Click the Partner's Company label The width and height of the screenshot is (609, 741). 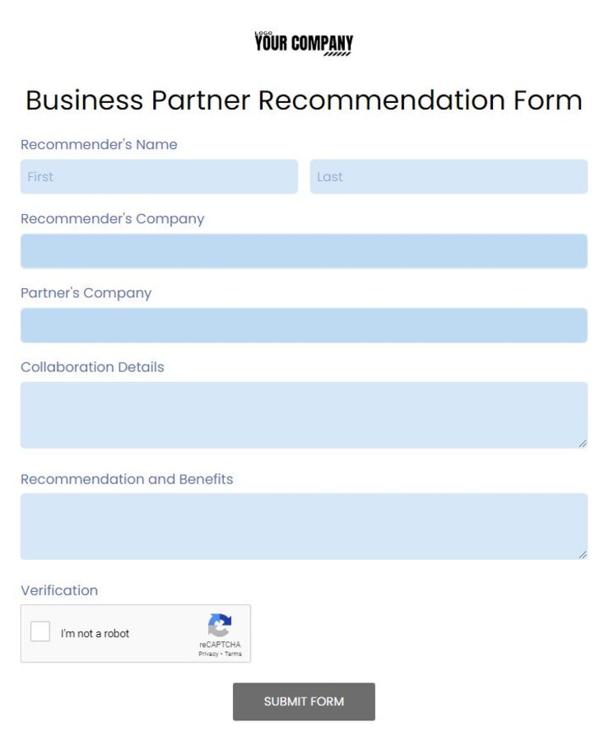point(86,293)
